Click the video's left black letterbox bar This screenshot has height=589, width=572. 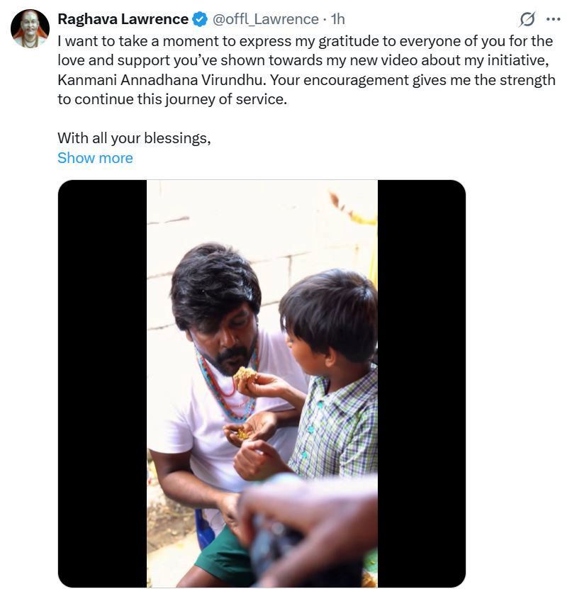point(102,383)
